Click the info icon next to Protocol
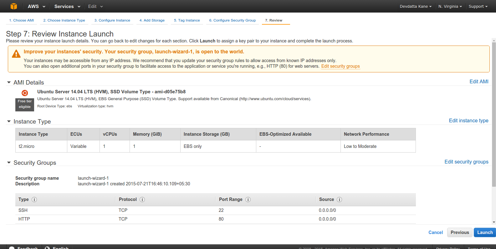This screenshot has height=249, width=496. (x=142, y=199)
